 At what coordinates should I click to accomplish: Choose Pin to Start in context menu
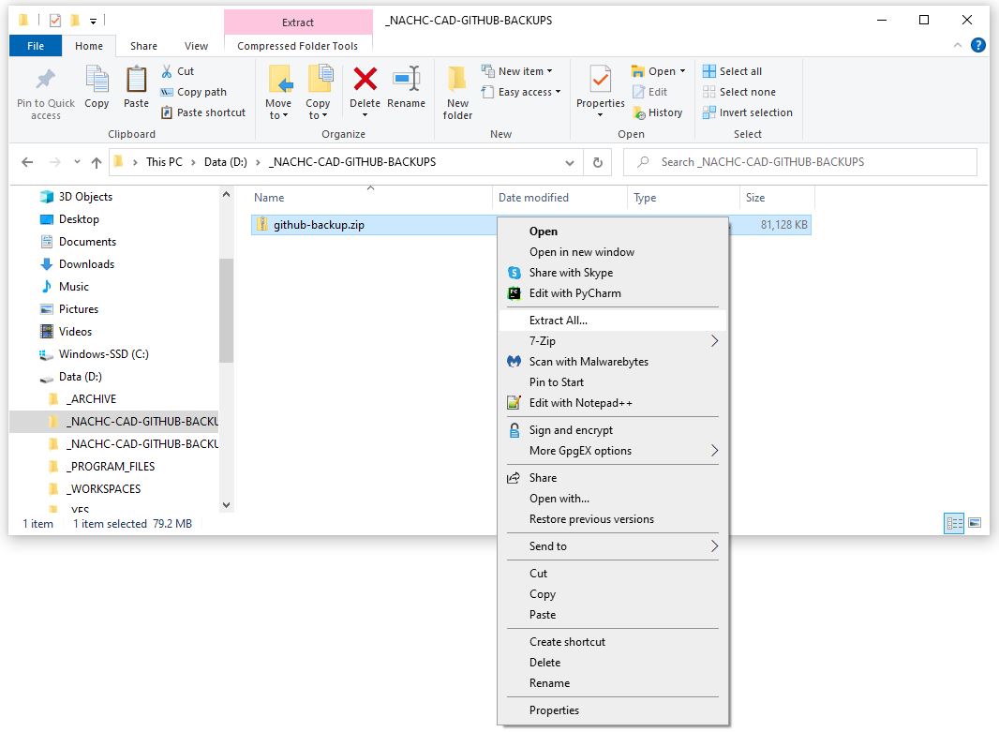(x=612, y=382)
